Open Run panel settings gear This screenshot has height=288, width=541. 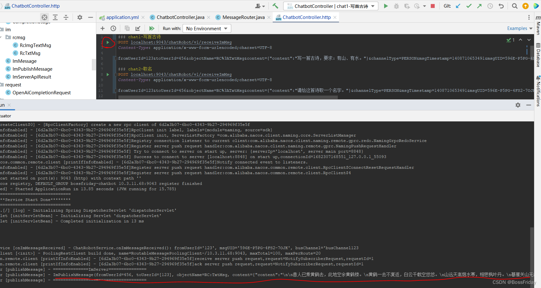coord(518,105)
